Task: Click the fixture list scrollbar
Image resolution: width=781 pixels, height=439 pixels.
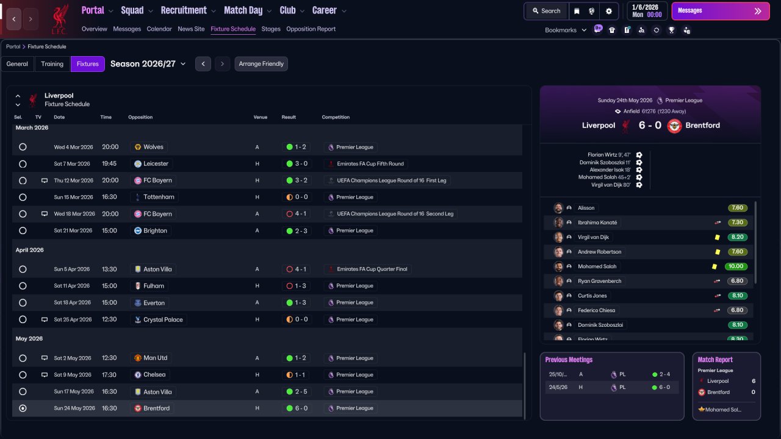Action: (524, 385)
